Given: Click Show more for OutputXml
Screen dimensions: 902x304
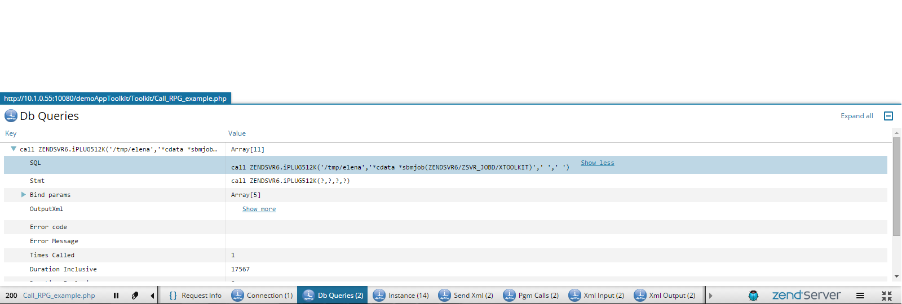Looking at the screenshot, I should (259, 209).
